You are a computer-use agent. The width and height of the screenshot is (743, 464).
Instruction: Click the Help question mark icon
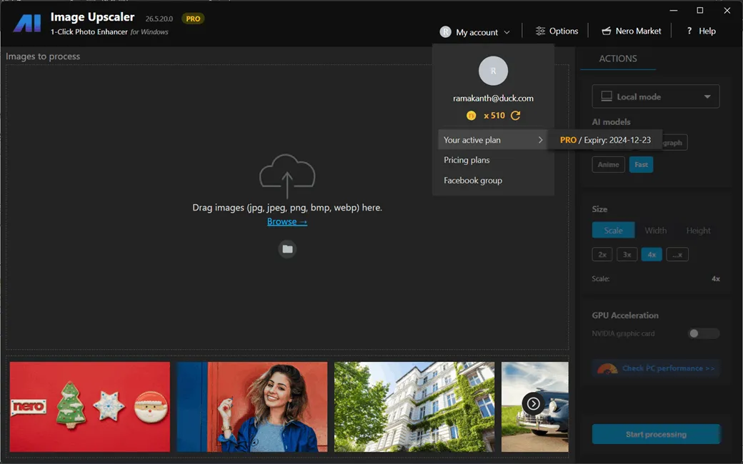(x=688, y=31)
